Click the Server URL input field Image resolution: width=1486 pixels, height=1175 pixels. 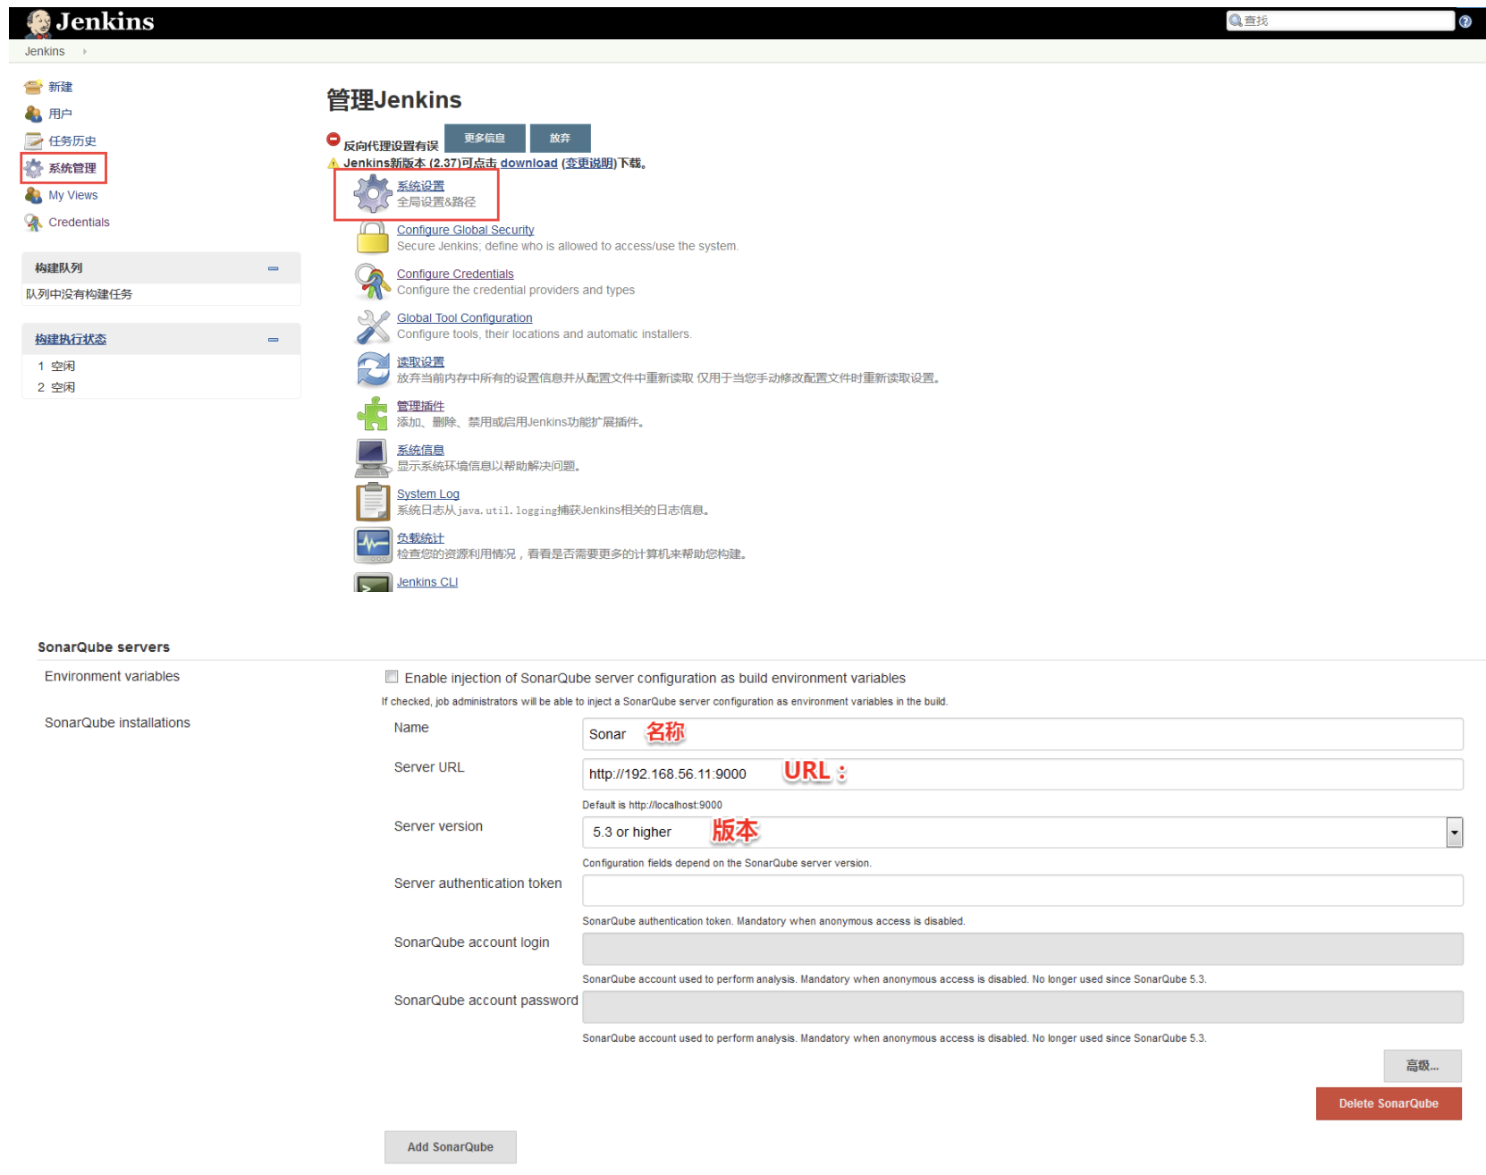point(1022,773)
